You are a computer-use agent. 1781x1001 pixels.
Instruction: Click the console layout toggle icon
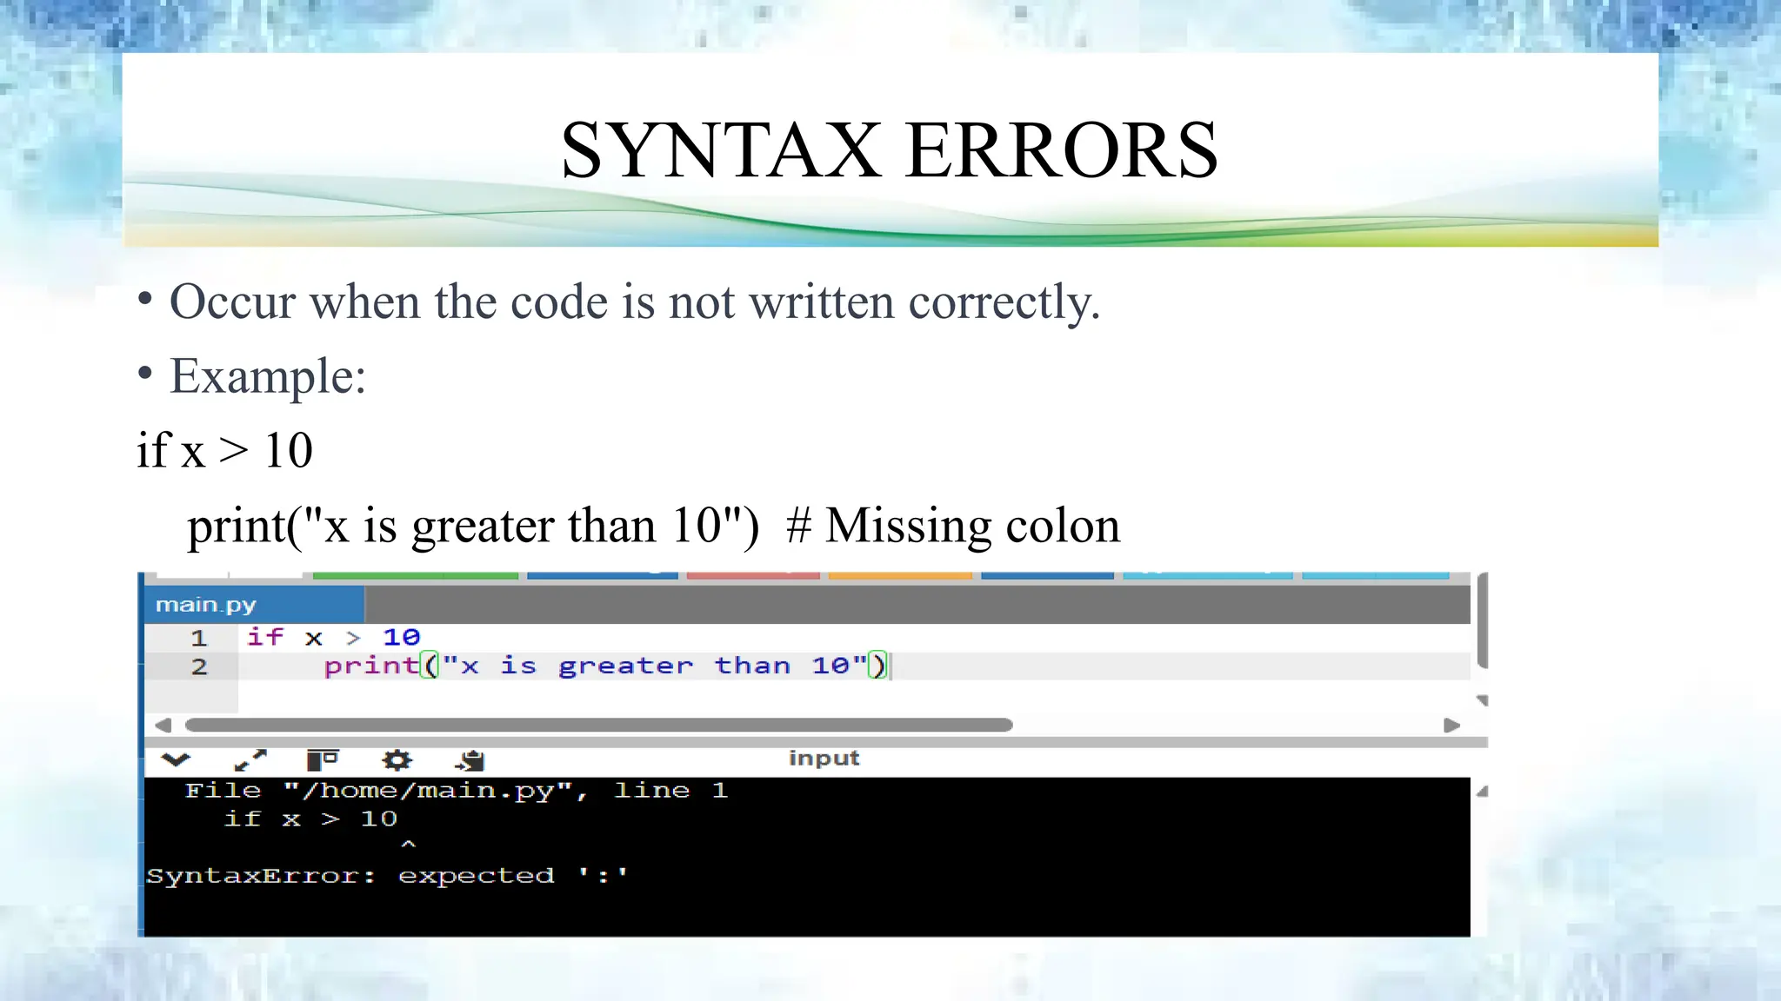click(x=323, y=760)
